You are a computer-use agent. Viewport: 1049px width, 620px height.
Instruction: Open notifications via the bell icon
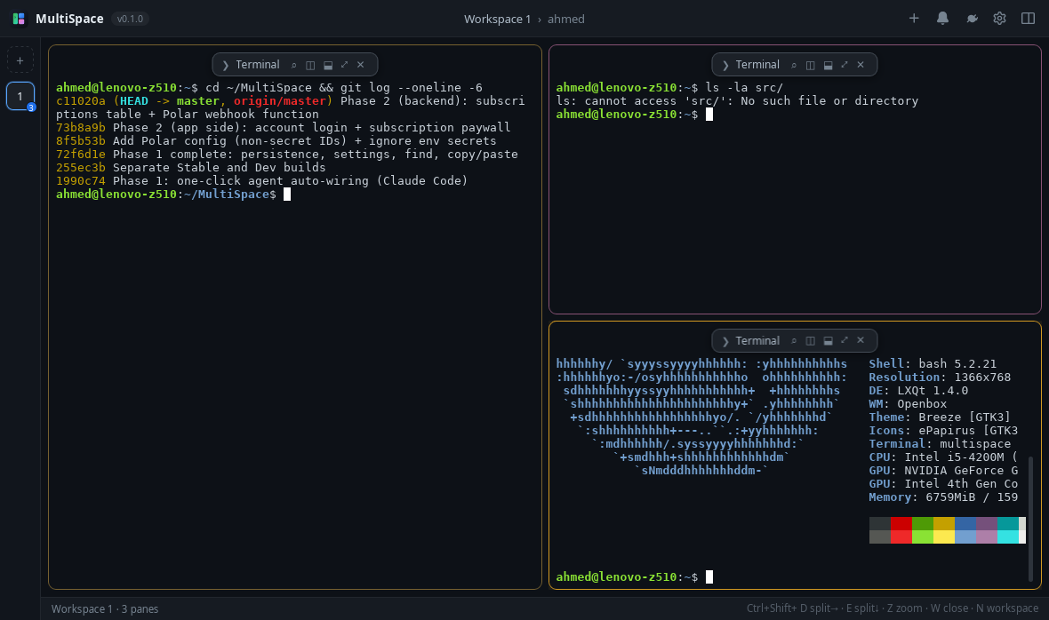[x=942, y=19]
